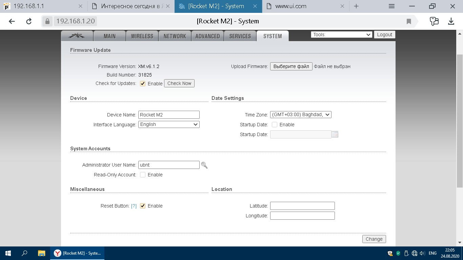Click the magnifier icon beside Administrator User Name
This screenshot has width=463, height=260.
pyautogui.click(x=204, y=165)
